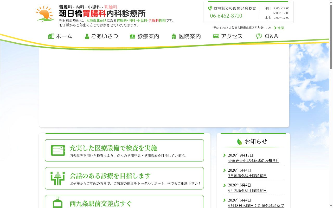Click the green arrow icon beside 地図

pyautogui.click(x=275, y=28)
